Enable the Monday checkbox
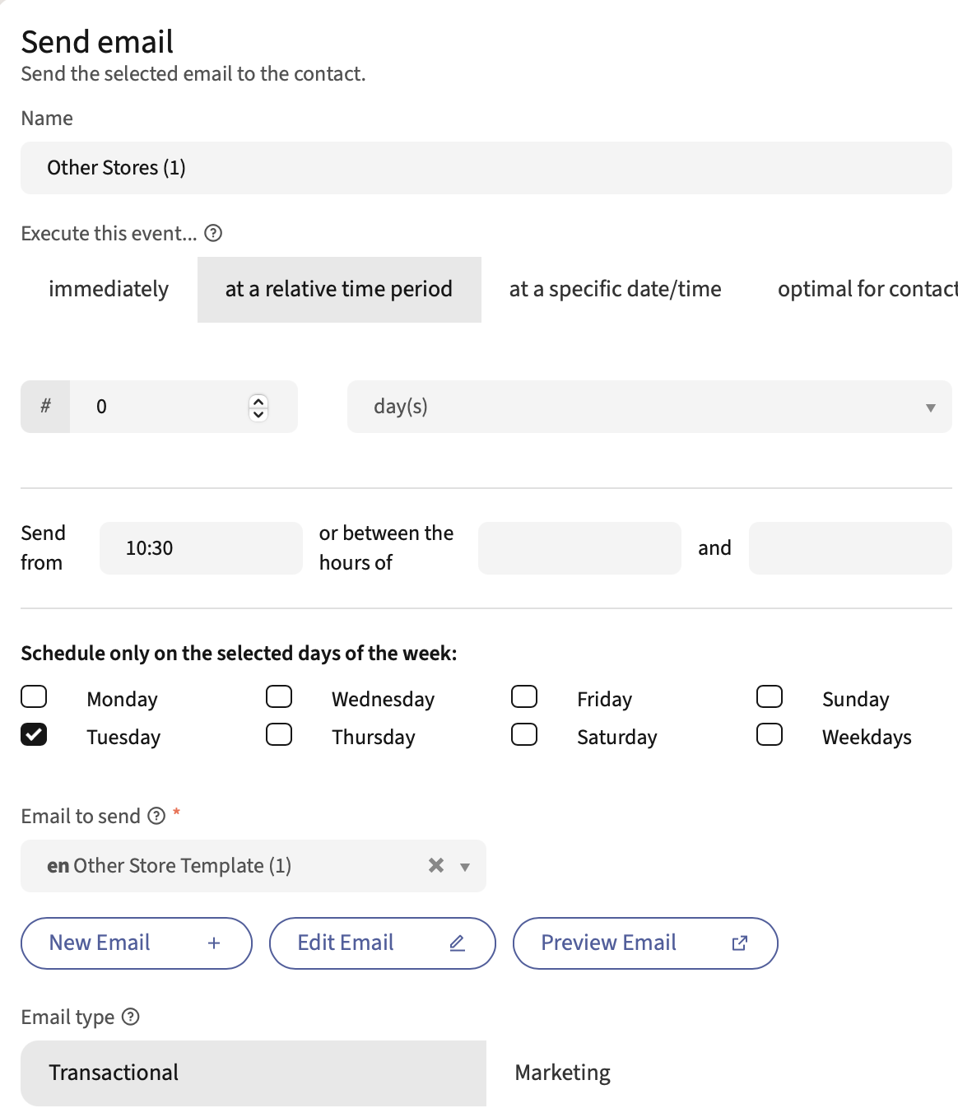The width and height of the screenshot is (958, 1108). pos(34,696)
